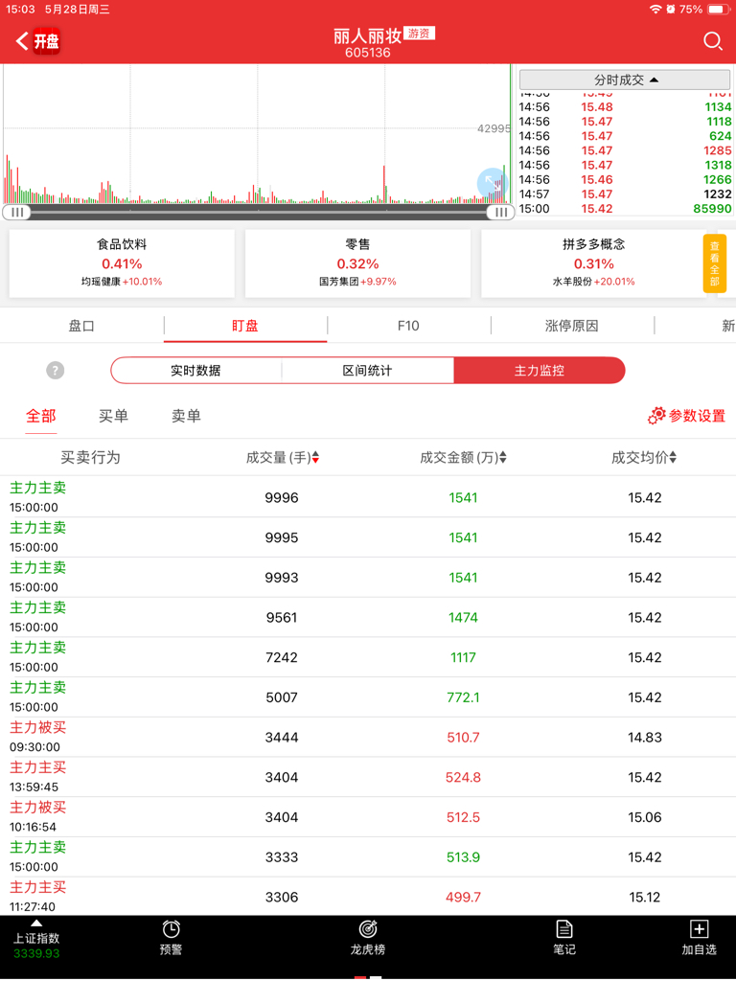Tap the 均瑶健康 +10.01% label

(x=122, y=282)
